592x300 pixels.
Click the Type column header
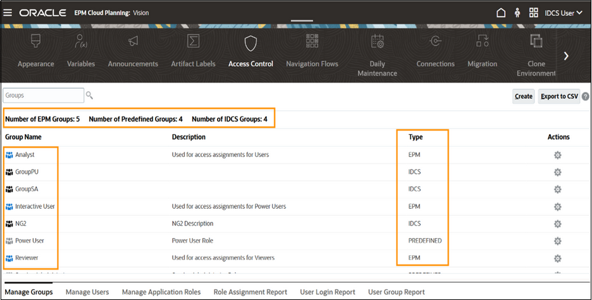(x=416, y=137)
